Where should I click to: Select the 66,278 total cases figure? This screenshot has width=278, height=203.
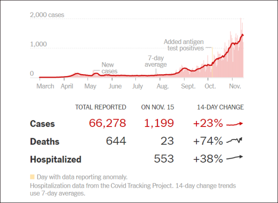tap(107, 123)
